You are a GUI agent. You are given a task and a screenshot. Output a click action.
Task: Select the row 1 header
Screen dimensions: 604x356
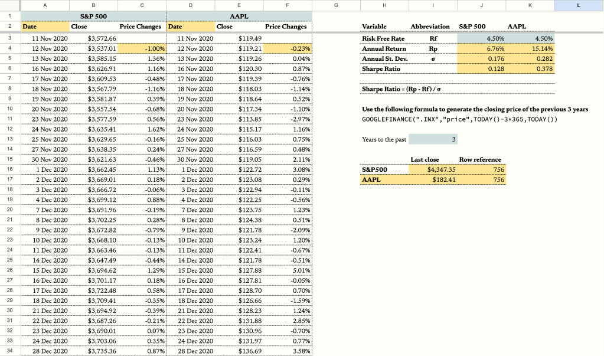click(10, 15)
